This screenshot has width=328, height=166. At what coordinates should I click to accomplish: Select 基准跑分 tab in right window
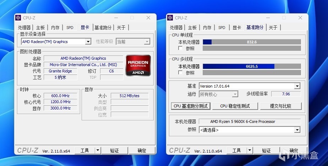[x=255, y=27]
